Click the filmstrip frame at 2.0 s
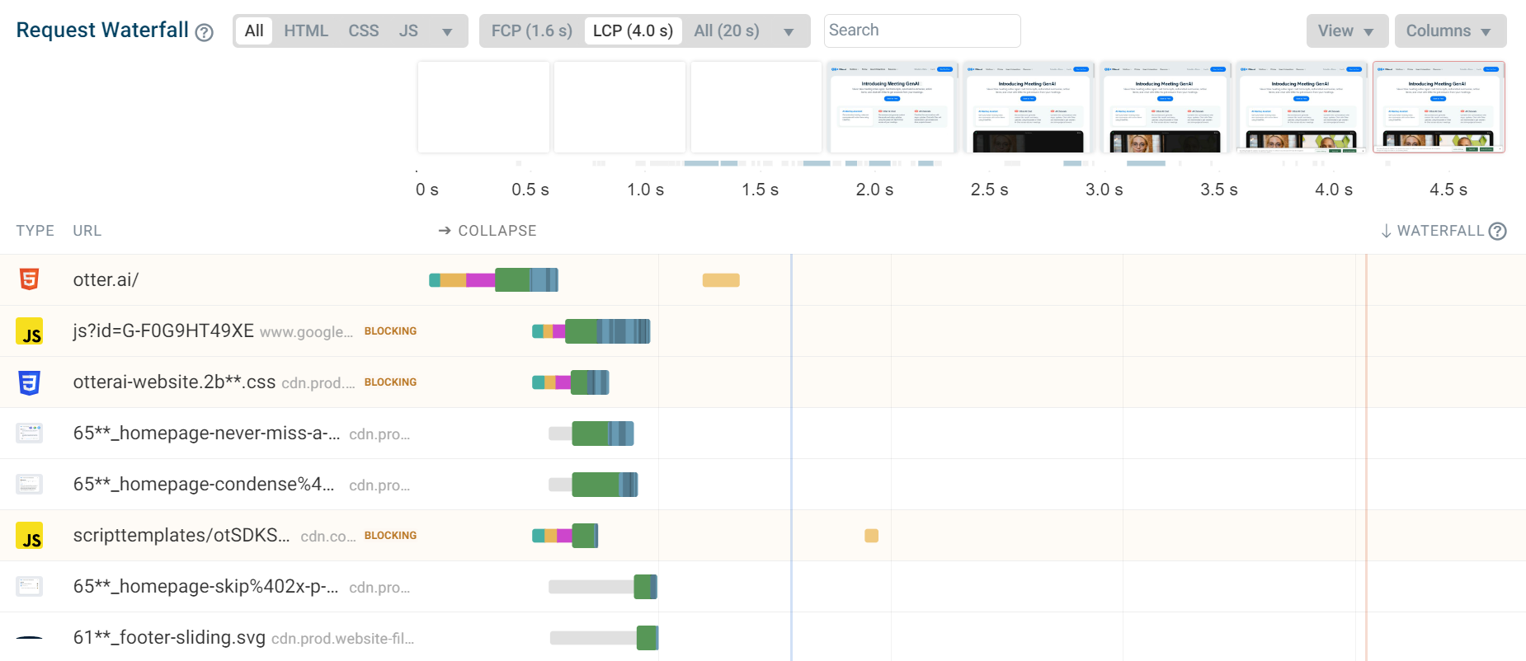Viewport: 1526px width, 661px height. click(893, 107)
